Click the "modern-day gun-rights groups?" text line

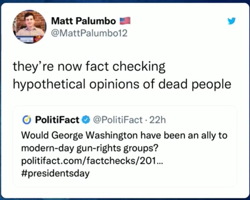coord(89,148)
